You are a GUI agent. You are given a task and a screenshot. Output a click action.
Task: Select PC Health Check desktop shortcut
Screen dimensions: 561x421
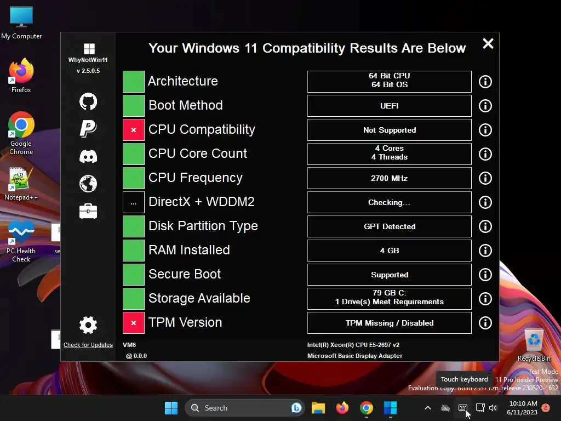click(x=21, y=242)
